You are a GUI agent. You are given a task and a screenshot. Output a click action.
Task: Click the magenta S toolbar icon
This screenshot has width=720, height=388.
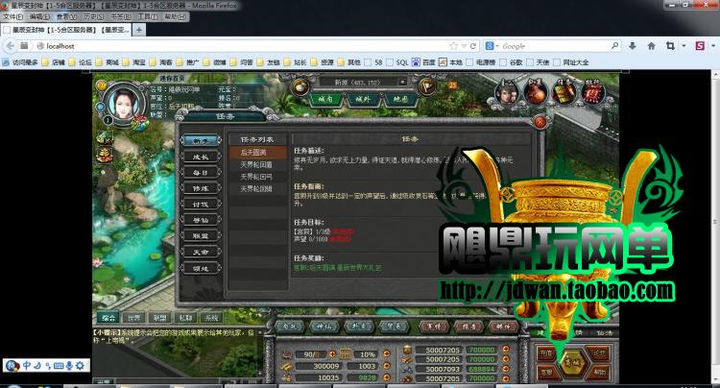[x=700, y=46]
